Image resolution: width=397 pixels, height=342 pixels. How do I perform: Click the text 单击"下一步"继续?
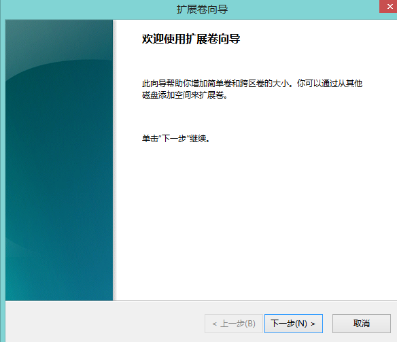pos(176,139)
